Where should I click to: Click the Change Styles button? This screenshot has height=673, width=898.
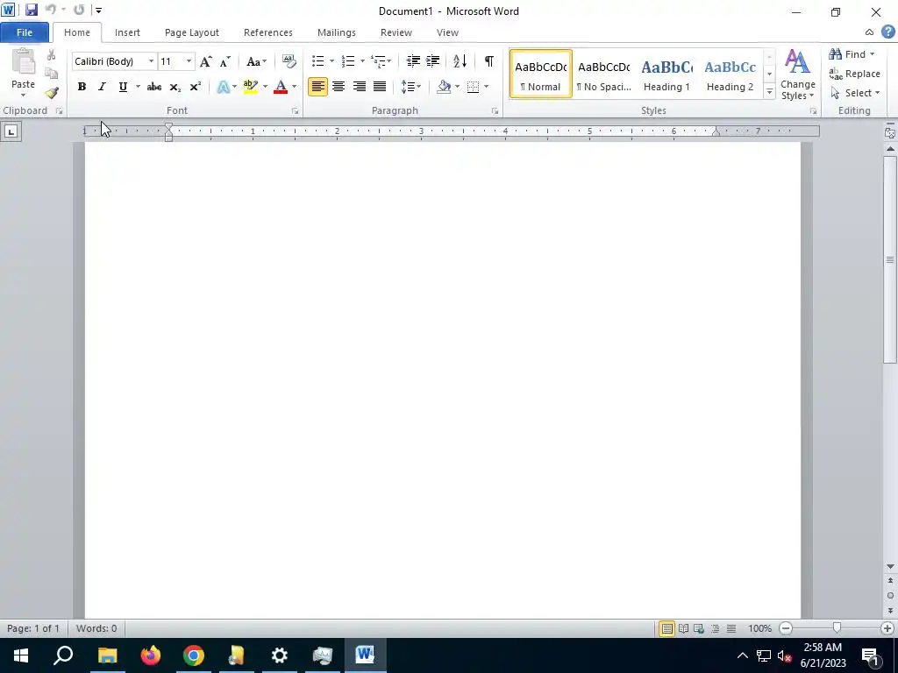(x=798, y=74)
